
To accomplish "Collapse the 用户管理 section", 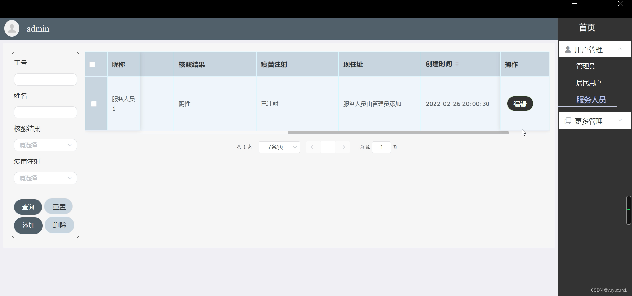I will [x=620, y=49].
